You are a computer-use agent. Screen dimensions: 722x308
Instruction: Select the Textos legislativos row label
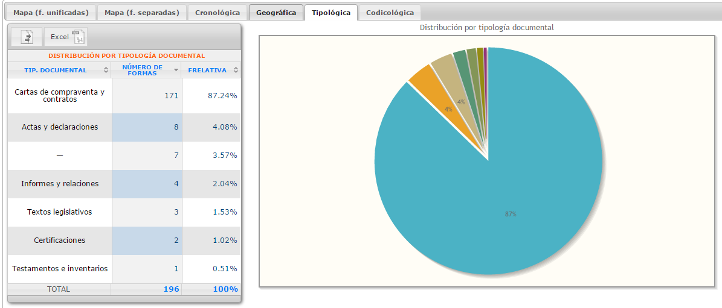coord(59,212)
